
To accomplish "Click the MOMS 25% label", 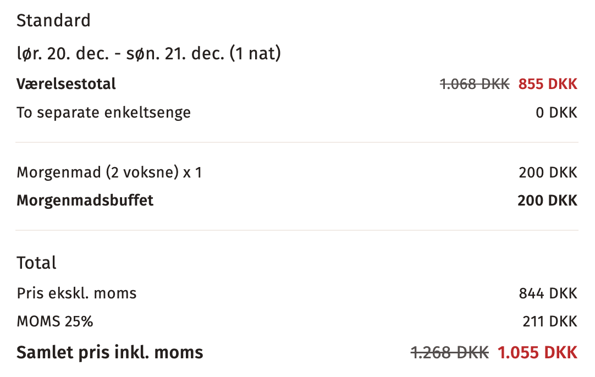I will 54,321.
